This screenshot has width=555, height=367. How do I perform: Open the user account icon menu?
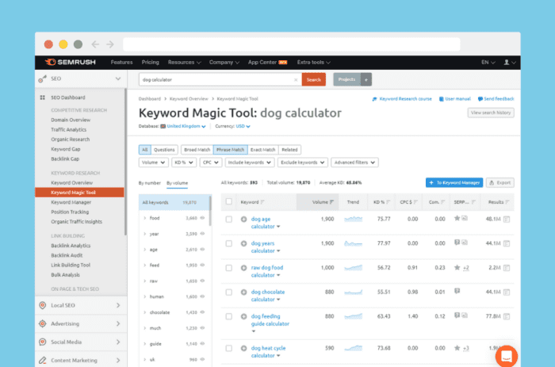509,62
